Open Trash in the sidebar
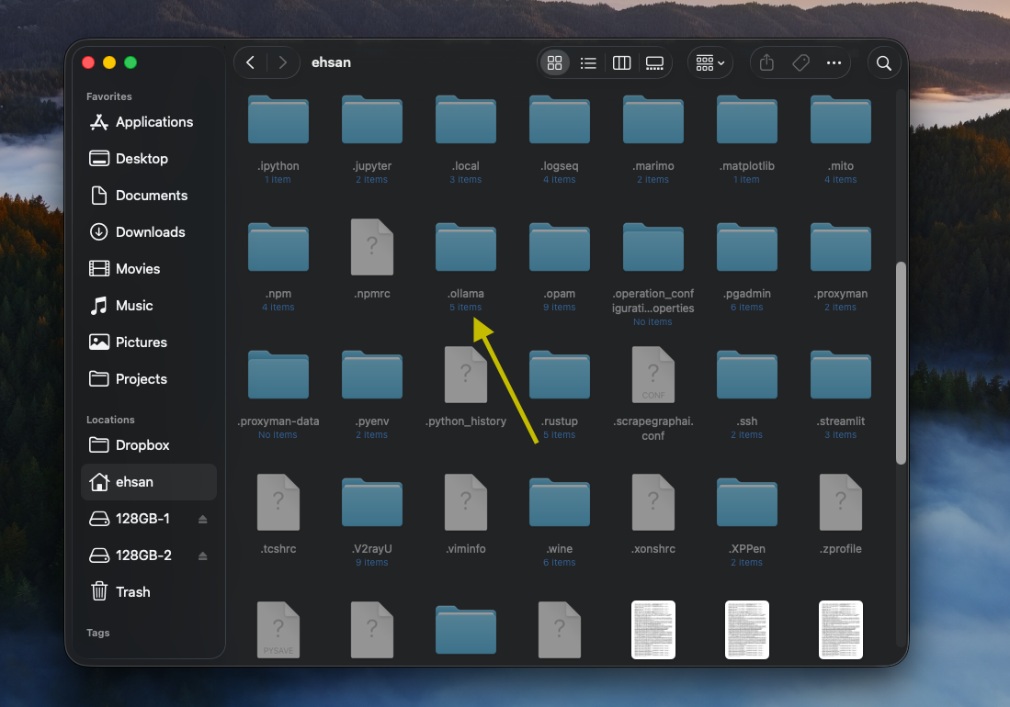Viewport: 1010px width, 707px height. click(132, 592)
